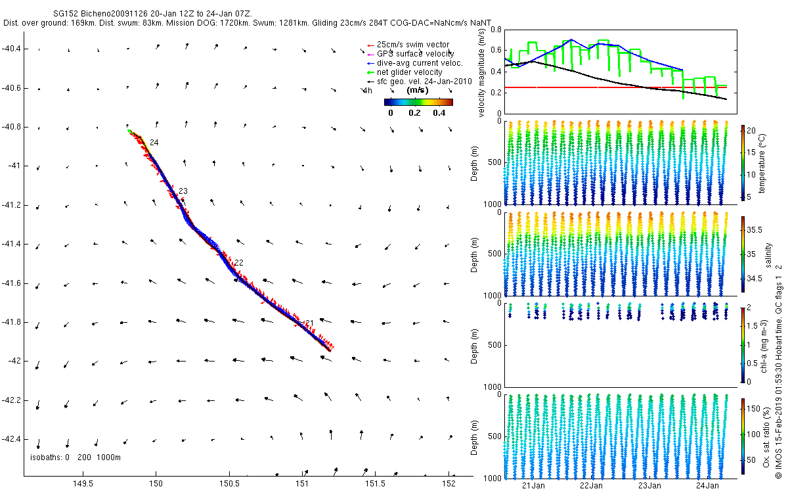This screenshot has width=788, height=493.
Task: Click the 149.5 longitude tick label
Action: coord(82,484)
